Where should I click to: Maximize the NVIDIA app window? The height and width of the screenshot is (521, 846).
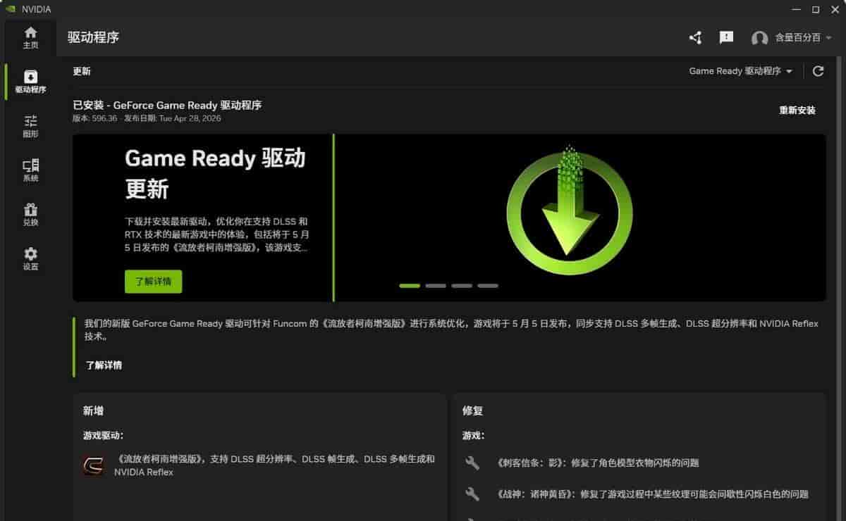[x=816, y=9]
